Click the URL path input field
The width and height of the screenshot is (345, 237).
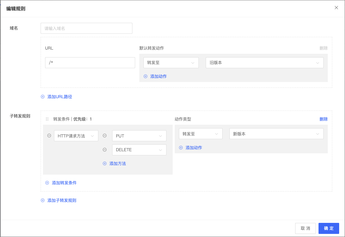(90, 63)
